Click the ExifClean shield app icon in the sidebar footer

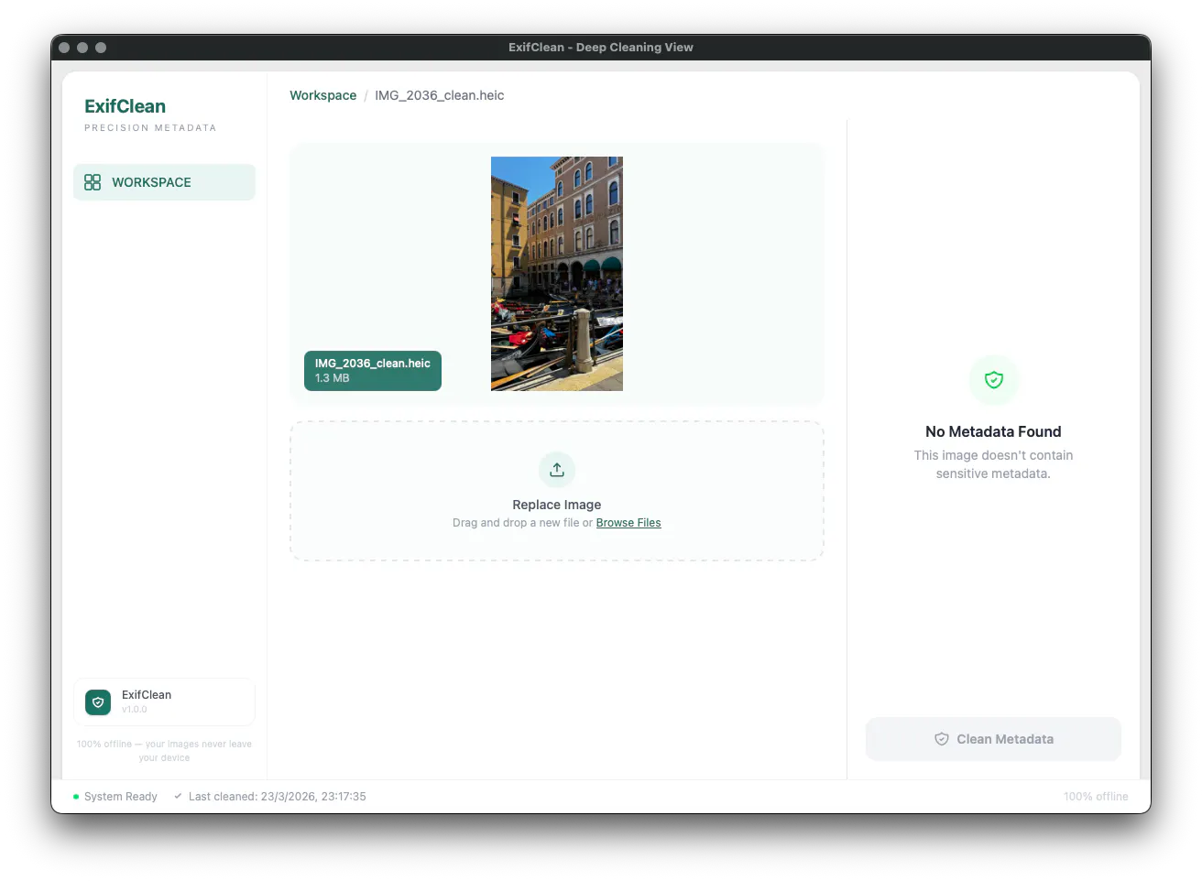(x=98, y=702)
